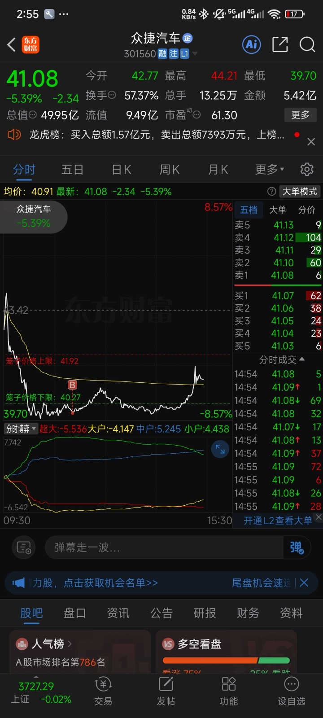Tap the 市盈 info icon
Image resolution: width=323 pixels, height=718 pixels.
point(196,115)
